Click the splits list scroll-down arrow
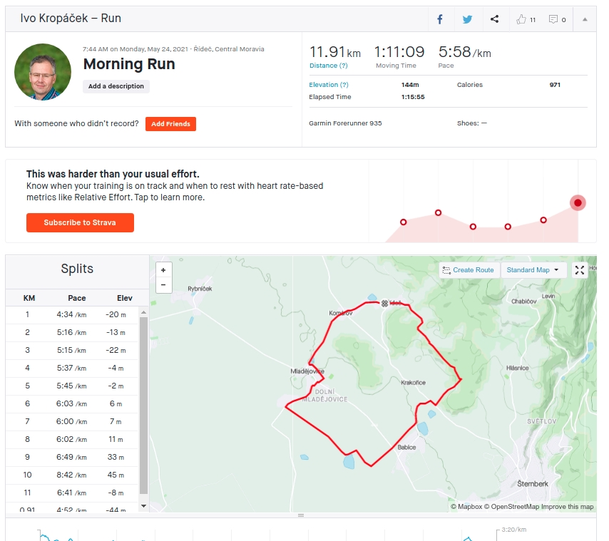Image resolution: width=609 pixels, height=541 pixels. tap(144, 506)
